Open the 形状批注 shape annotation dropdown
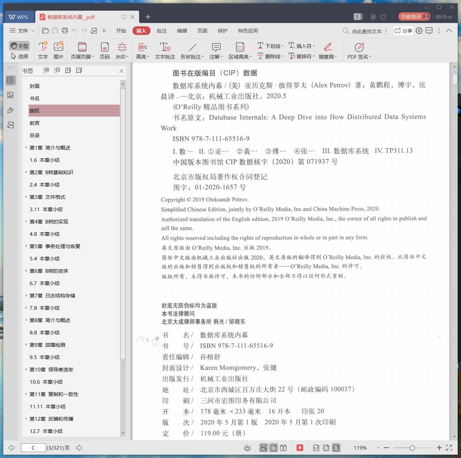 click(x=192, y=51)
